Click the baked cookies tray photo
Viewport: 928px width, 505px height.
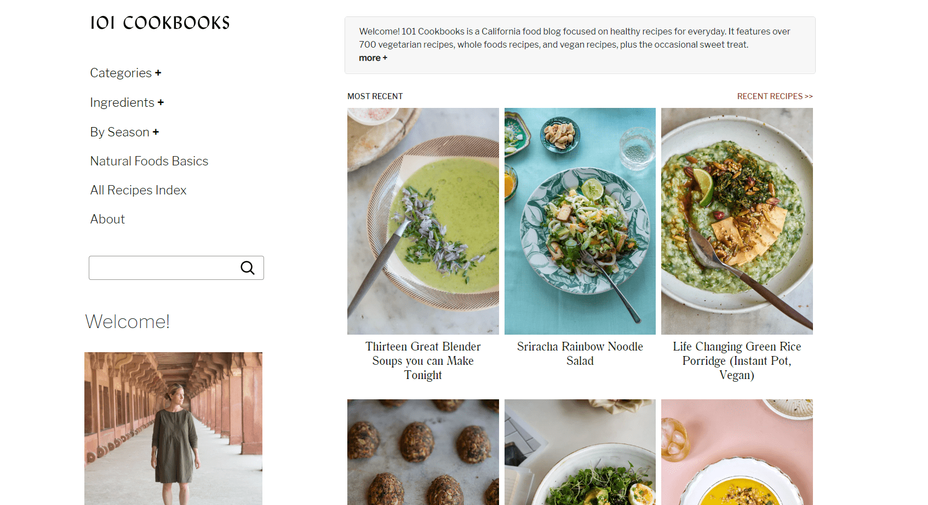(x=423, y=452)
